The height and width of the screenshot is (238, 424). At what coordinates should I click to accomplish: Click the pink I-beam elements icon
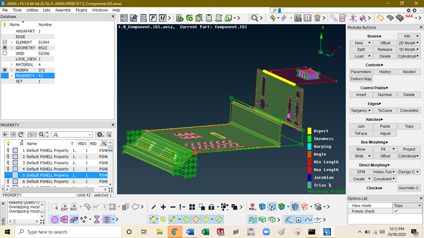[x=97, y=220]
